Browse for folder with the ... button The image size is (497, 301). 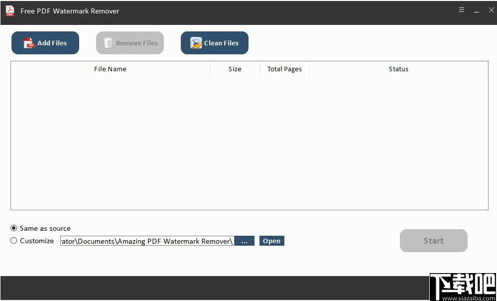245,241
